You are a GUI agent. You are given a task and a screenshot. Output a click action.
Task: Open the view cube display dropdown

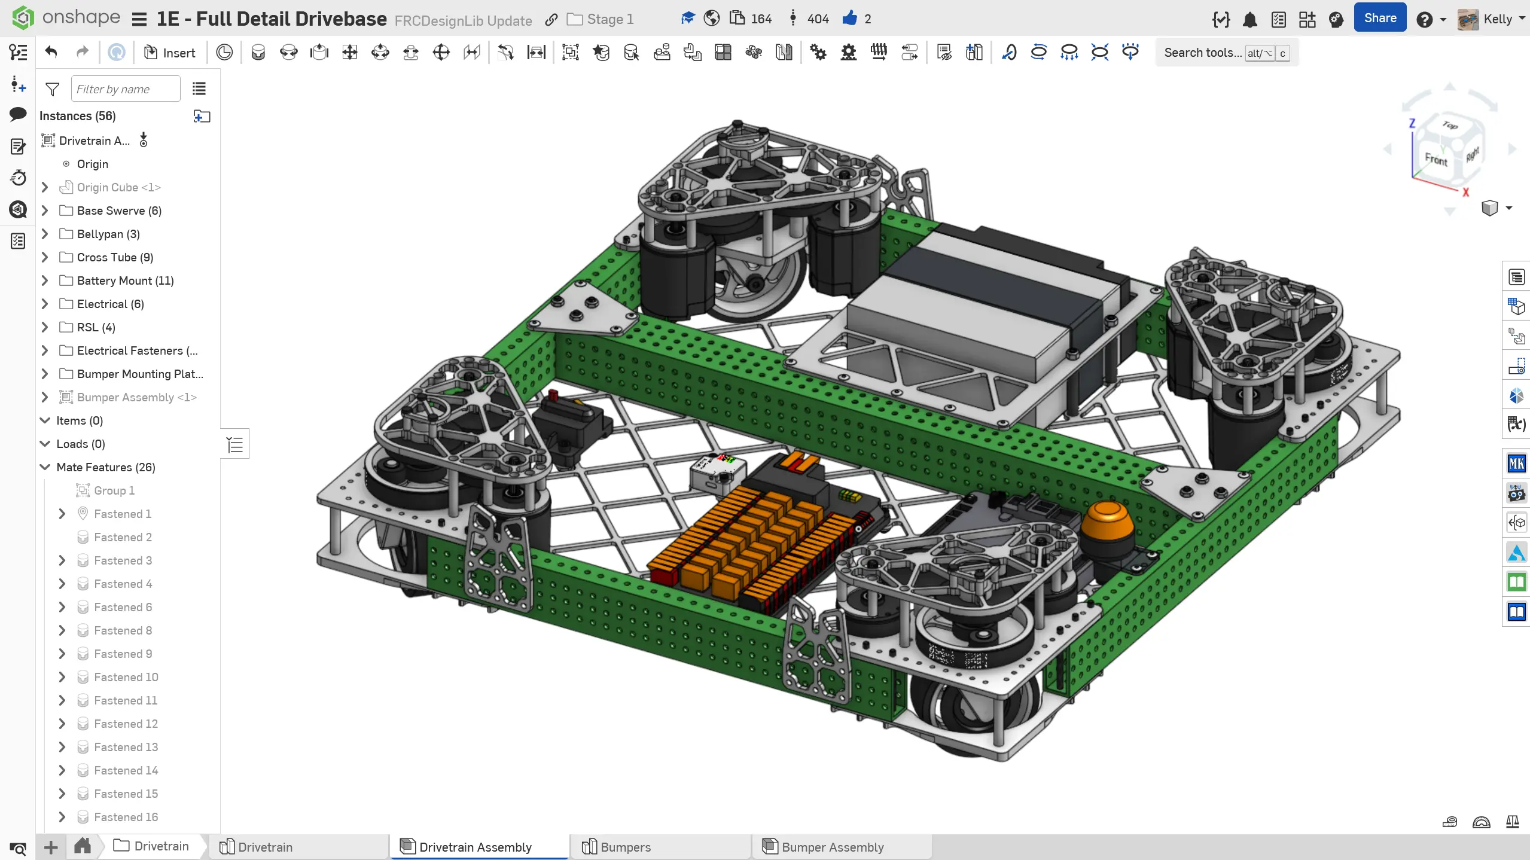(x=1508, y=208)
